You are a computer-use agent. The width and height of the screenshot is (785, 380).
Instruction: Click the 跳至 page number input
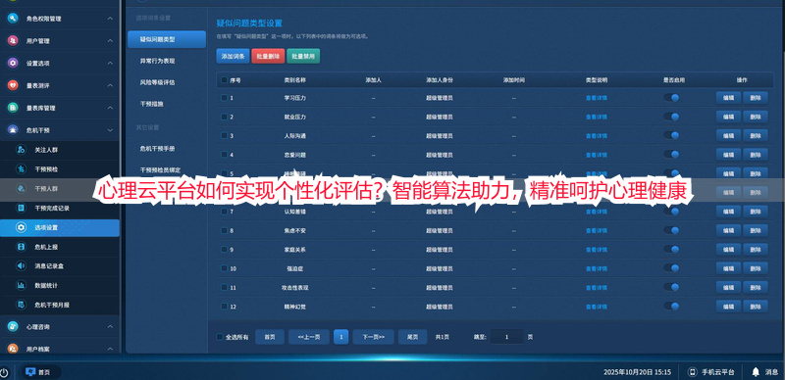pyautogui.click(x=506, y=337)
